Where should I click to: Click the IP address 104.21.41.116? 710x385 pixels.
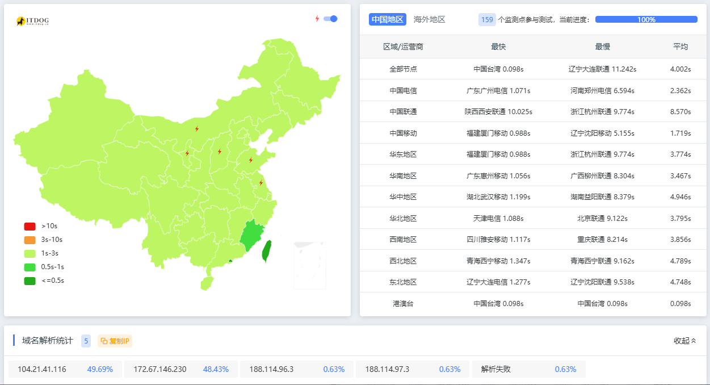pyautogui.click(x=42, y=369)
